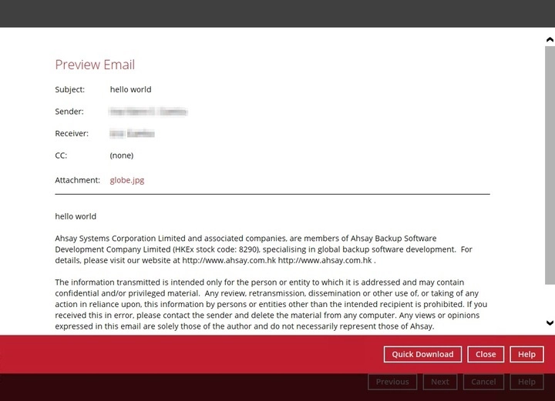The width and height of the screenshot is (555, 401).
Task: Click the blurred Receiver value
Action: click(132, 134)
